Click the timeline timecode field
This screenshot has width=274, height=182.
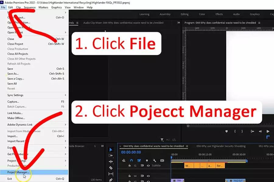(131, 152)
